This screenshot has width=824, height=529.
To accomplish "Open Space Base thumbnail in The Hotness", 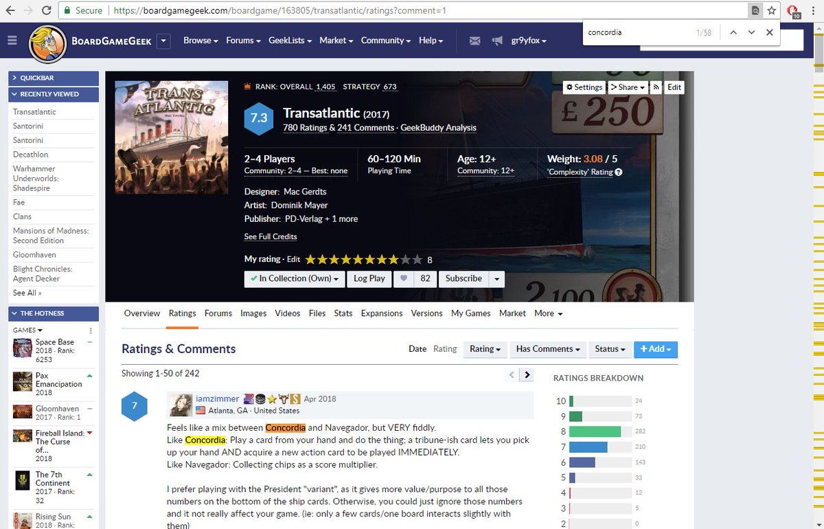I will coord(23,348).
